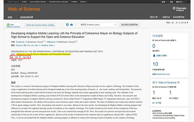
Task: Click the article title heading
Action: coord(74,35)
